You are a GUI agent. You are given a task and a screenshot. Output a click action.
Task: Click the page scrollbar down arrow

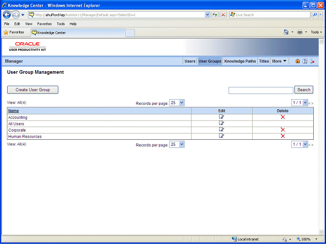pos(321,232)
